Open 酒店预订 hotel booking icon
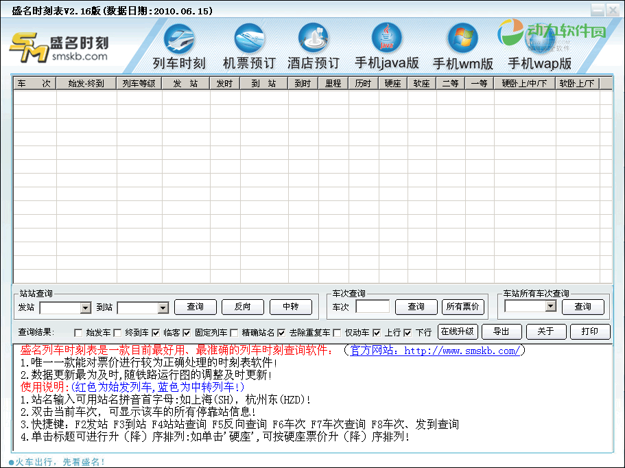The height and width of the screenshot is (468, 625). (x=314, y=38)
